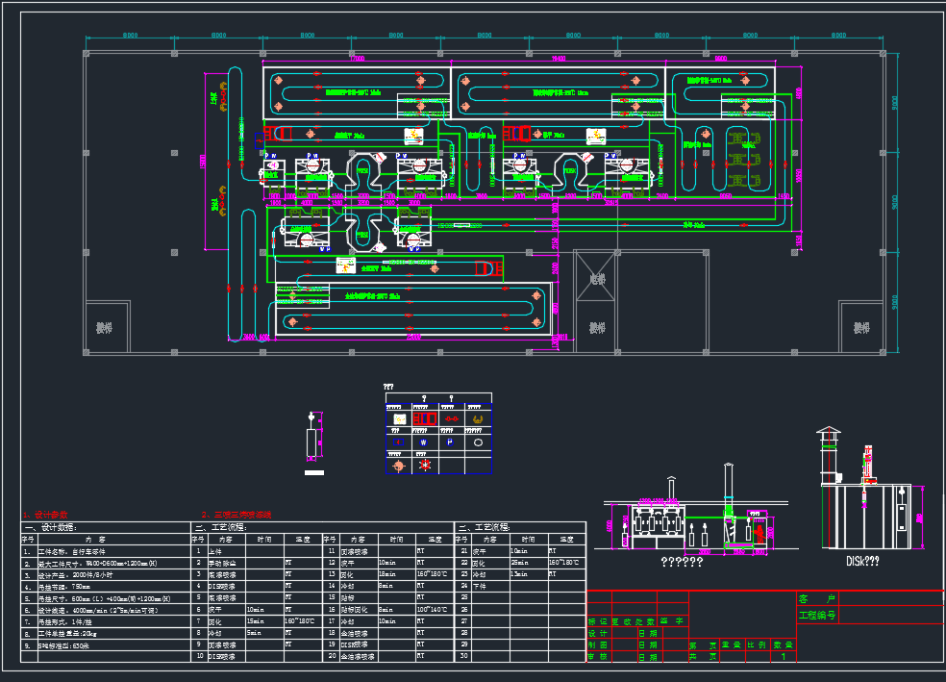Click the 客户 title block label

click(x=817, y=598)
